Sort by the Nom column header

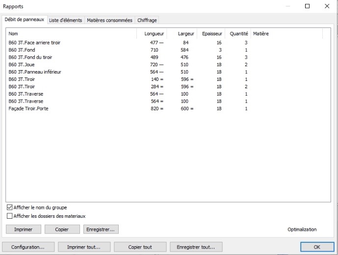(x=71, y=34)
